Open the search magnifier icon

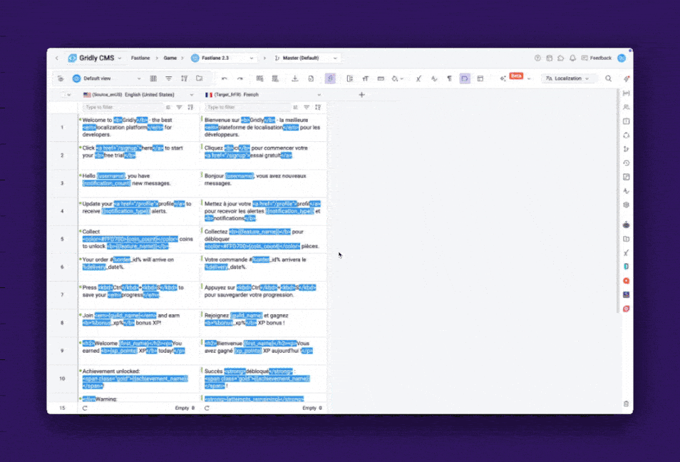pyautogui.click(x=608, y=78)
